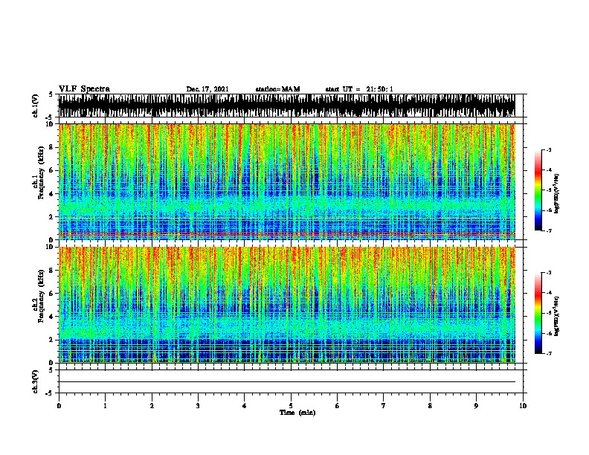Click the "-7" label on ch.2 color bar

pyautogui.click(x=549, y=354)
